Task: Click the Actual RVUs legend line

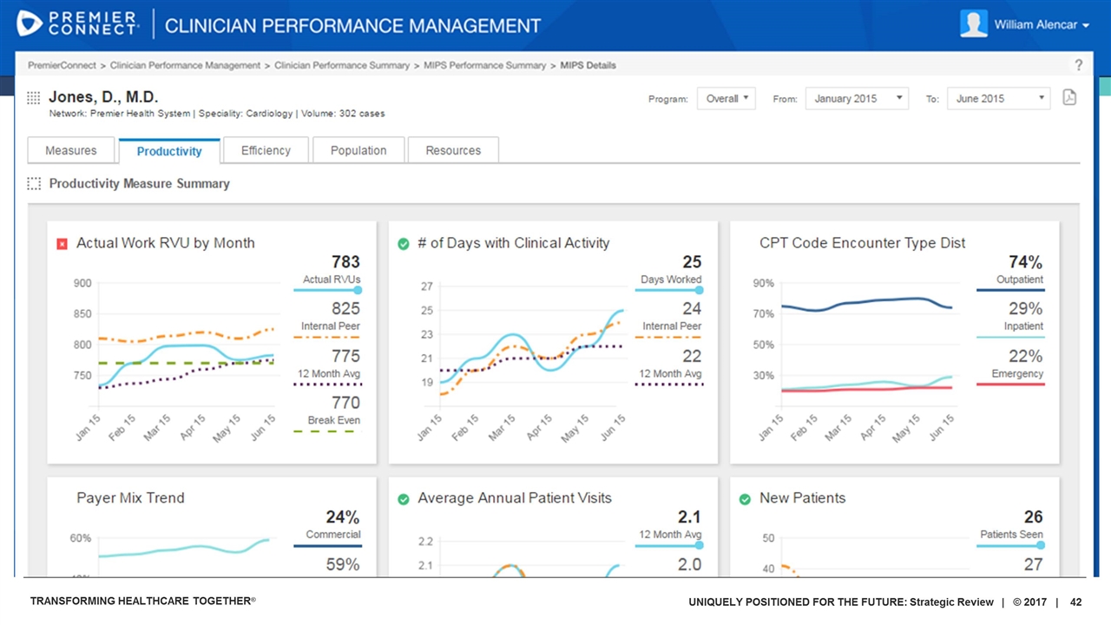Action: tap(328, 290)
